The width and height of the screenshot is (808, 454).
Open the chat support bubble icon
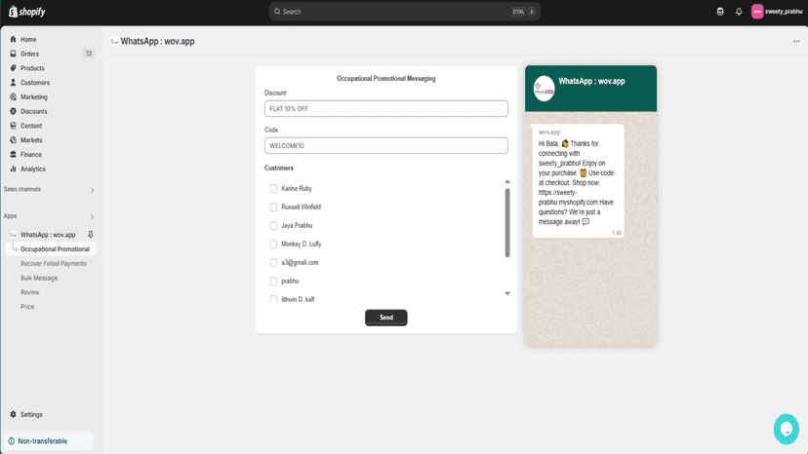786,429
